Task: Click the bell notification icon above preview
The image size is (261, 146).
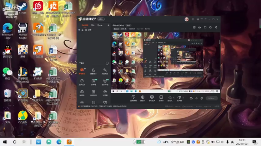Action: (210, 27)
